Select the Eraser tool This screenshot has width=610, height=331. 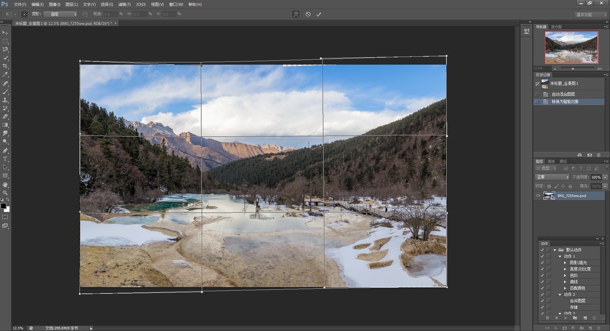5,116
